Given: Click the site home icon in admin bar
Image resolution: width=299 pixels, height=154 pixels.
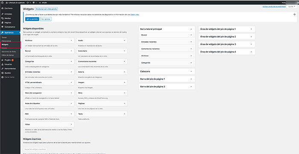Looking at the screenshot, I should click(x=7, y=3).
